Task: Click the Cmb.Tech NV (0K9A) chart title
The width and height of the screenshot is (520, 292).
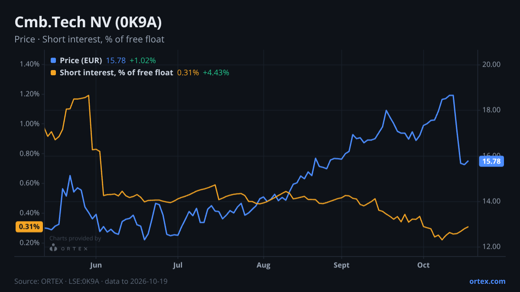Action: [88, 22]
